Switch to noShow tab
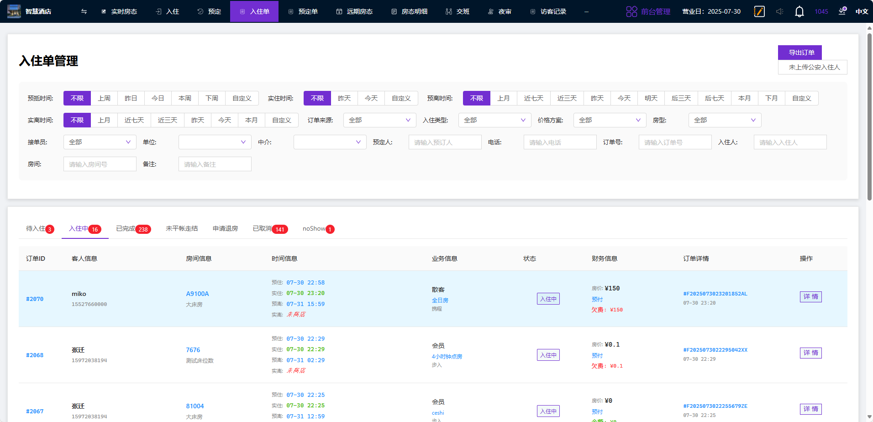The image size is (873, 422). (318, 229)
